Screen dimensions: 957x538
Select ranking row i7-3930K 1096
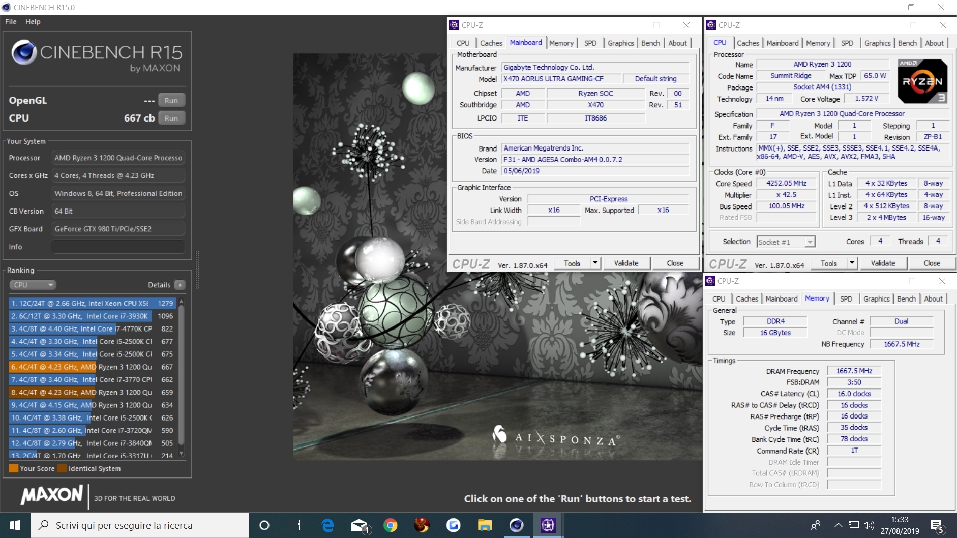click(93, 316)
